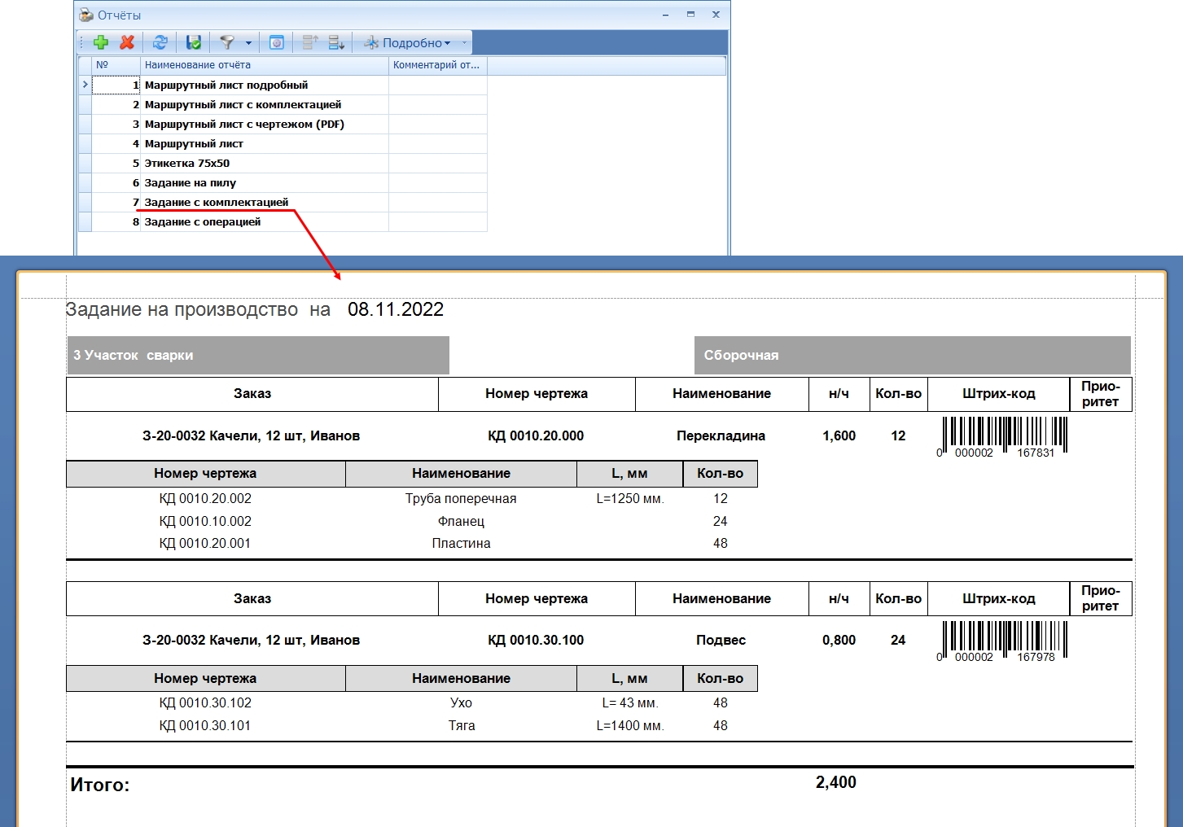Select the row indicator of Маршрутный лист подробный

85,85
